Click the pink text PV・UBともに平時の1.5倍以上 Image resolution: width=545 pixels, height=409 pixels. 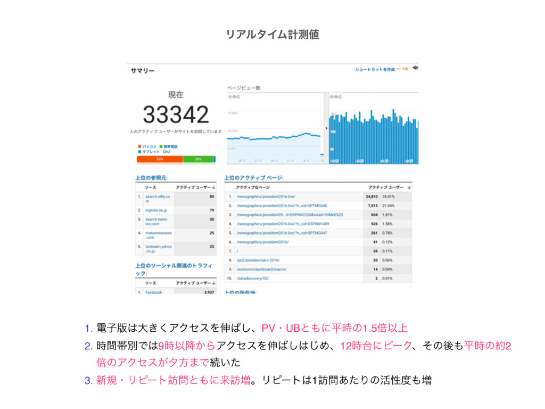coord(334,328)
